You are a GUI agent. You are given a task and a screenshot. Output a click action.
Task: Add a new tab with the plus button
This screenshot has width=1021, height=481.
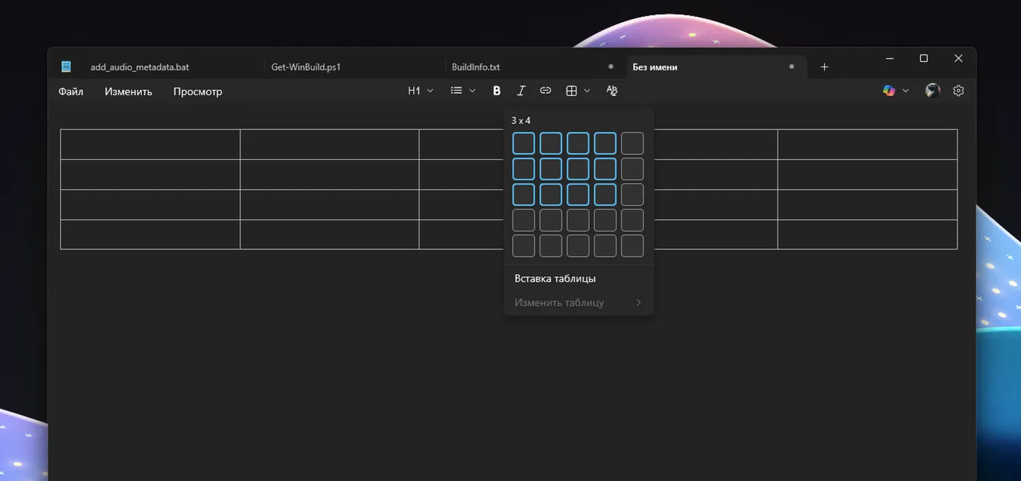coord(824,67)
